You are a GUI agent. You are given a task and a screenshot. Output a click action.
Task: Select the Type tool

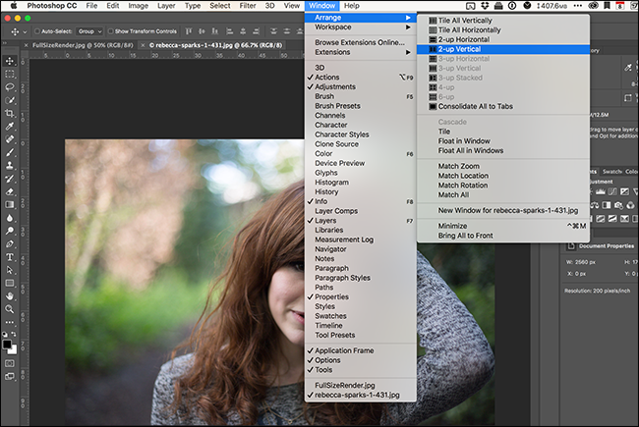(x=10, y=257)
